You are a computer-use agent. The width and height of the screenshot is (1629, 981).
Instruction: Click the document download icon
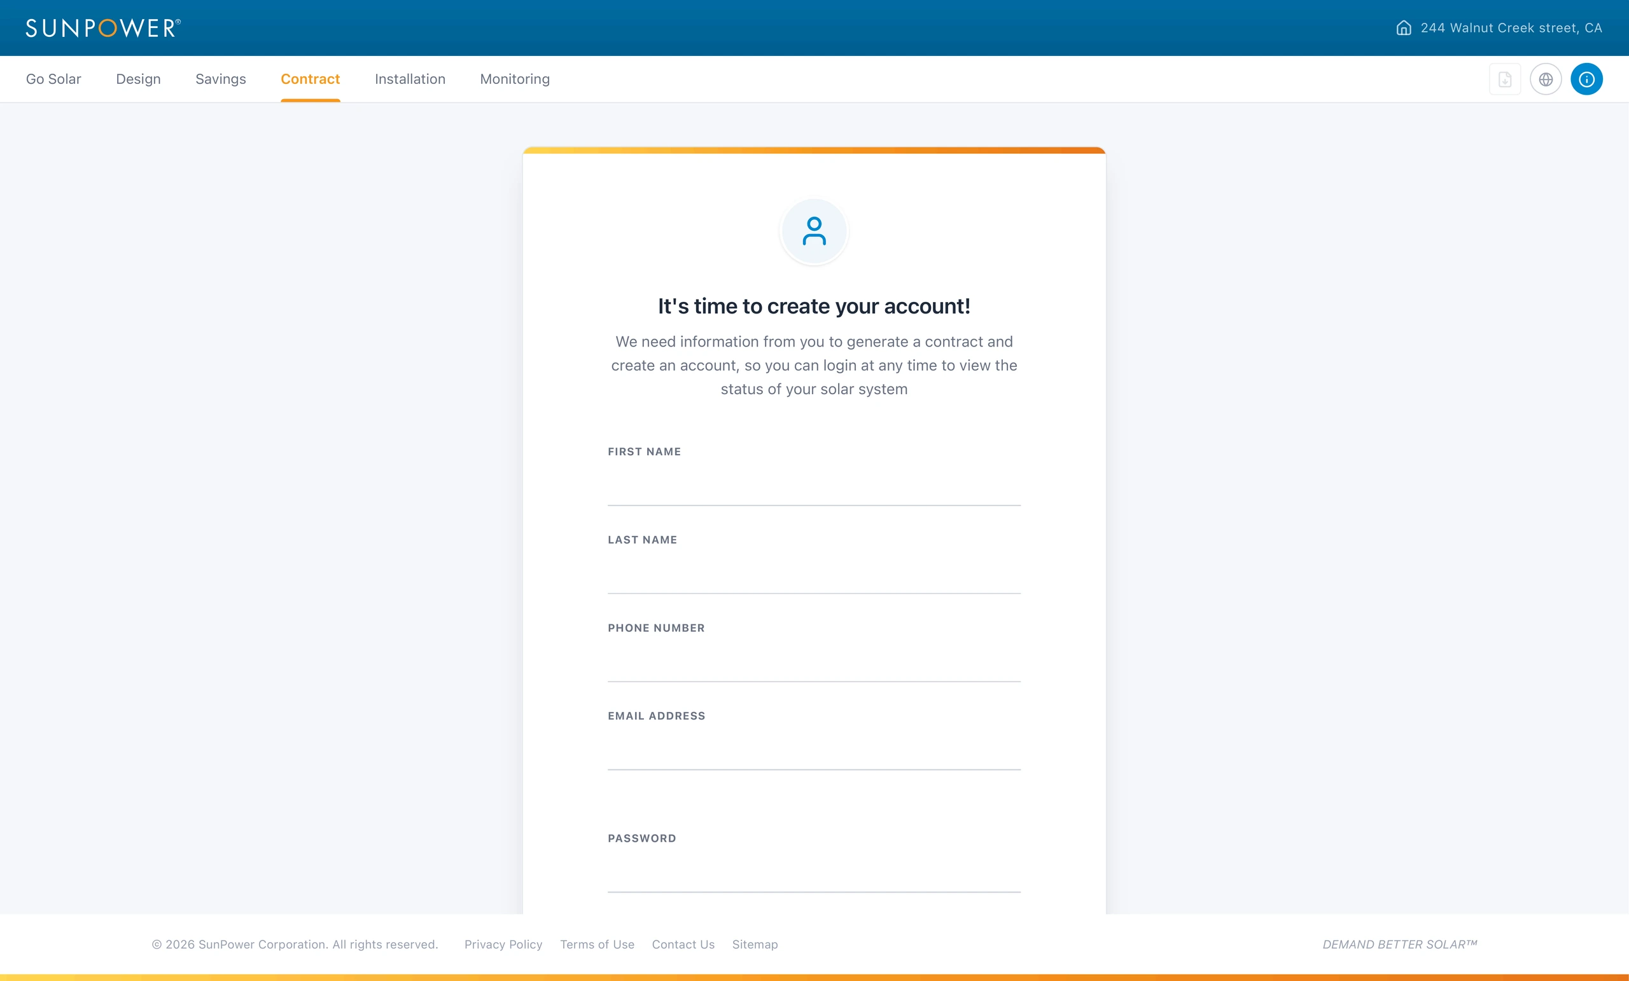(1505, 79)
